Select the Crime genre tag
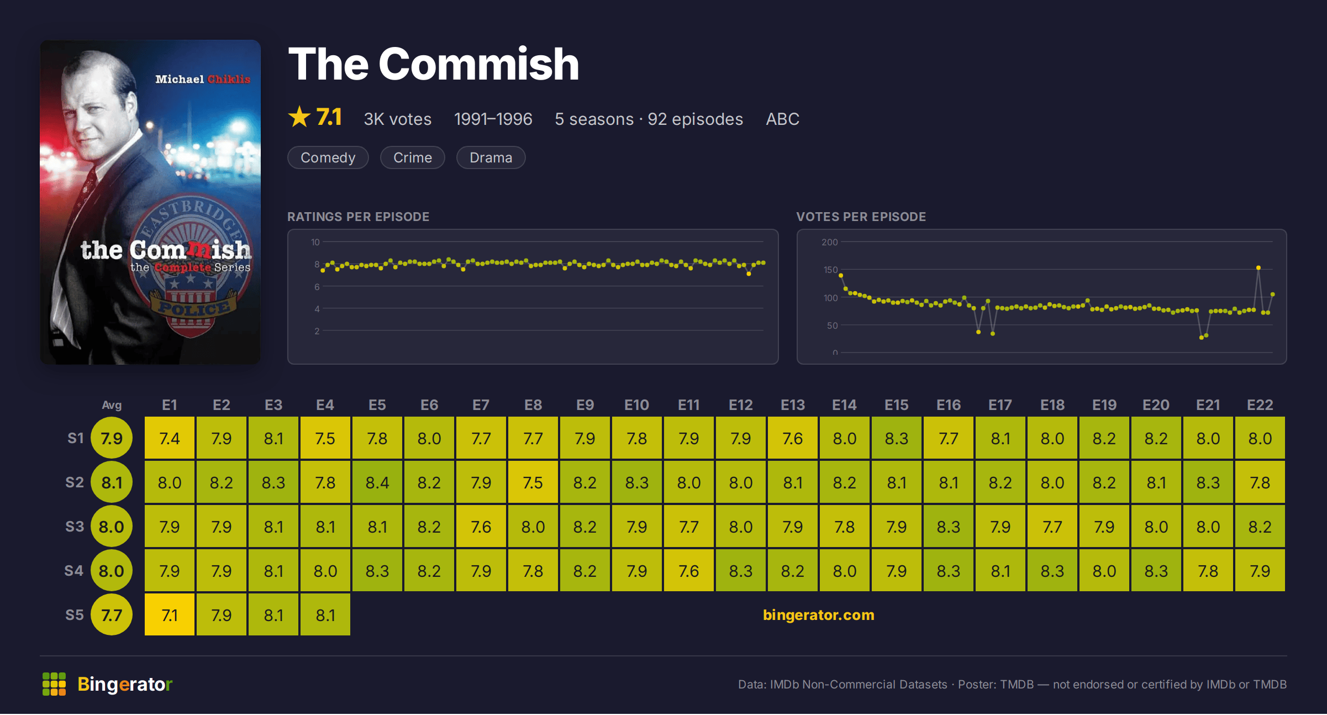1327x715 pixels. [x=413, y=157]
